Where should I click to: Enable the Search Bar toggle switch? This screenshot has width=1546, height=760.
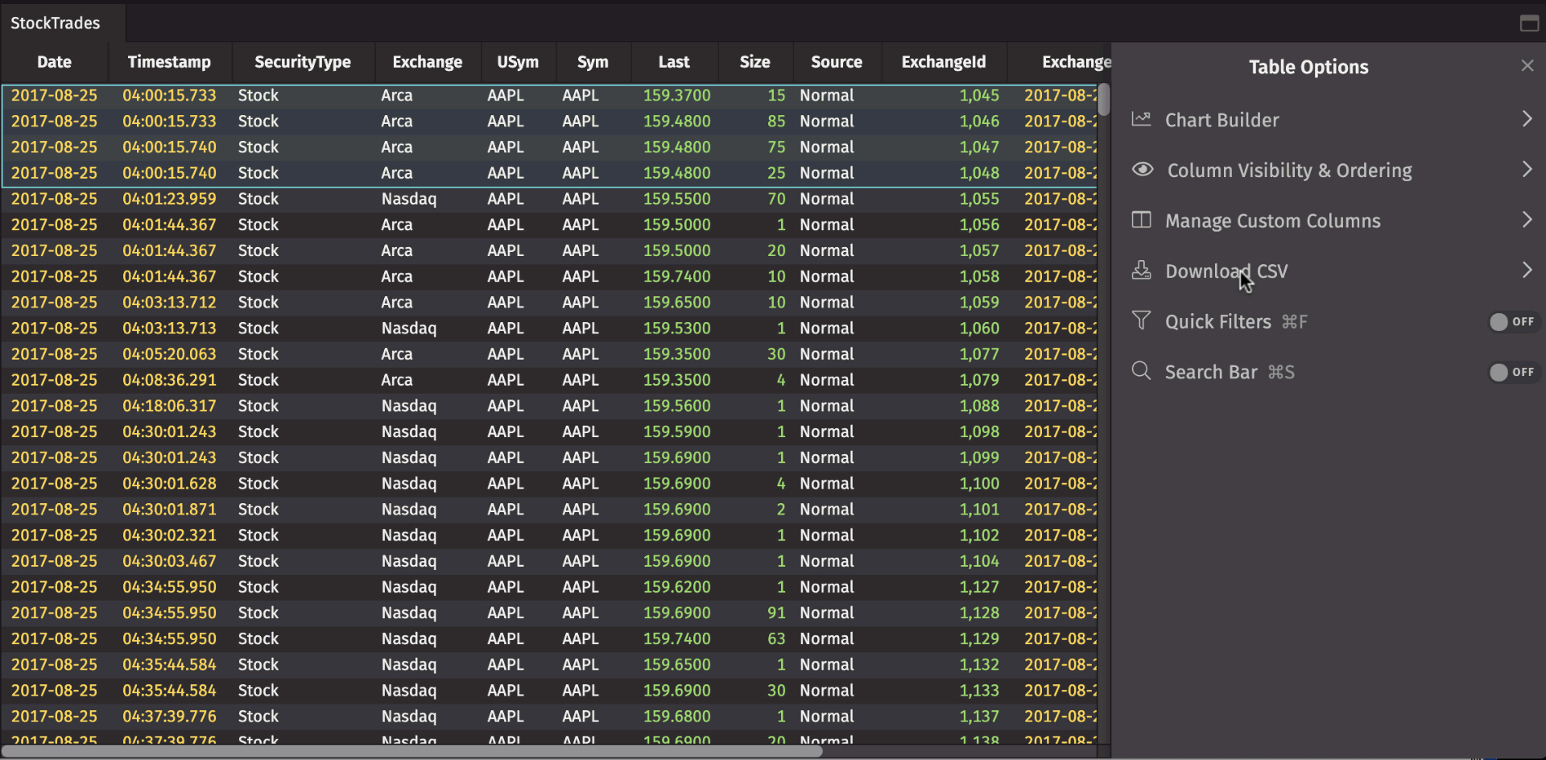tap(1511, 372)
